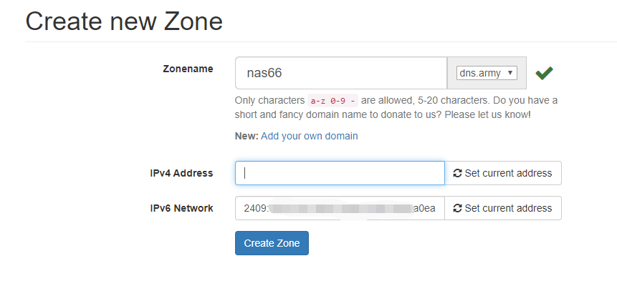Click the red a-z 0-9 - code snippet

(333, 101)
